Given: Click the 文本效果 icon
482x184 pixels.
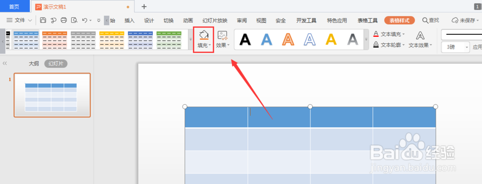Looking at the screenshot, I should click(420, 36).
